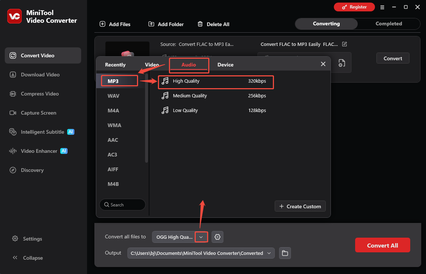Screen dimensions: 426x274
Task: Select MP3 in the format list
Action: [120, 81]
